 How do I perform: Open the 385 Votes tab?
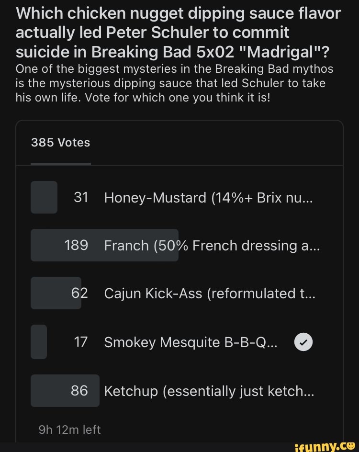pyautogui.click(x=60, y=142)
